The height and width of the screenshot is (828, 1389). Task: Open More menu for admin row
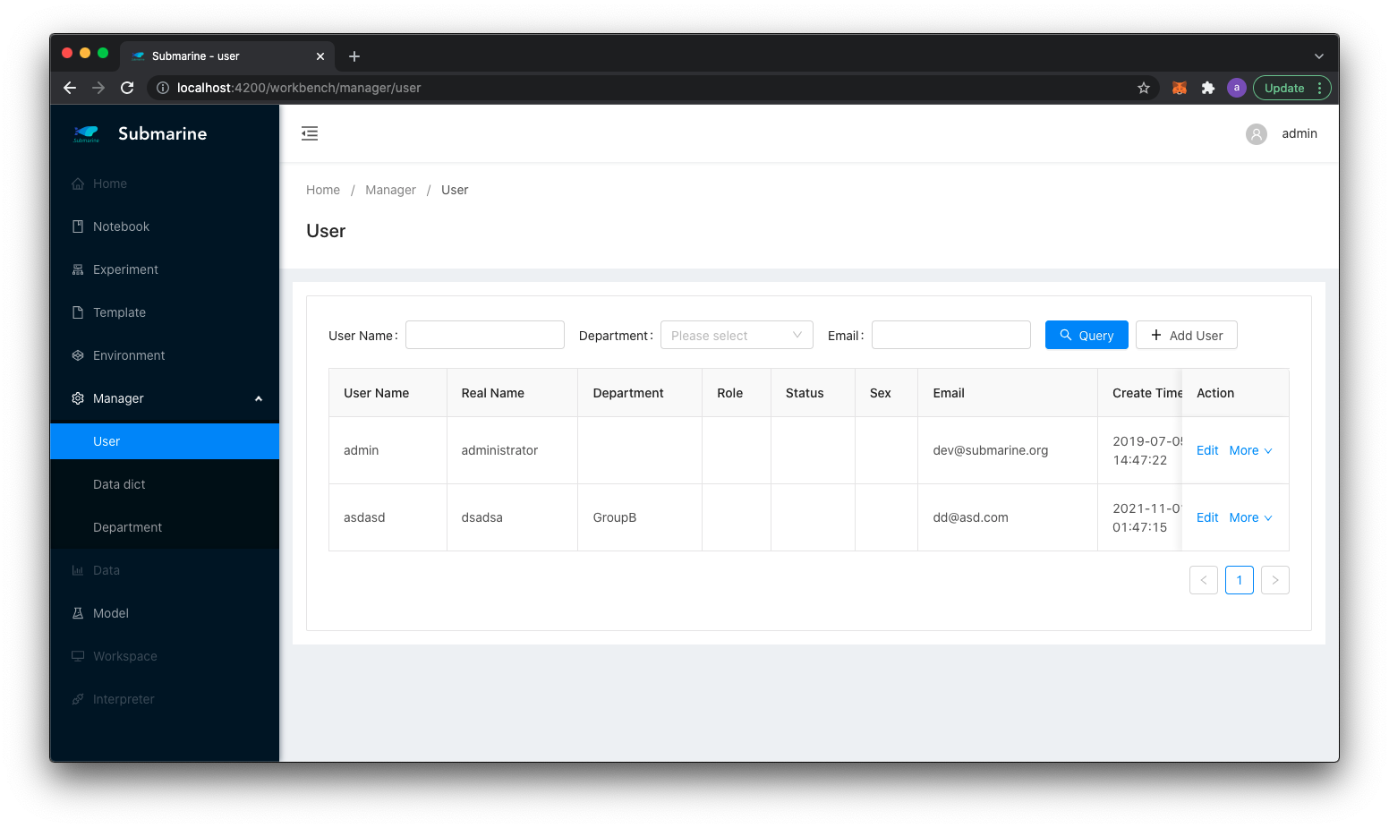tap(1250, 450)
